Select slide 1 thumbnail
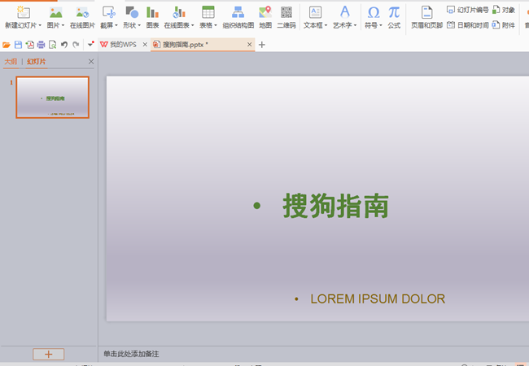Viewport: 529px width, 366px height. click(53, 98)
